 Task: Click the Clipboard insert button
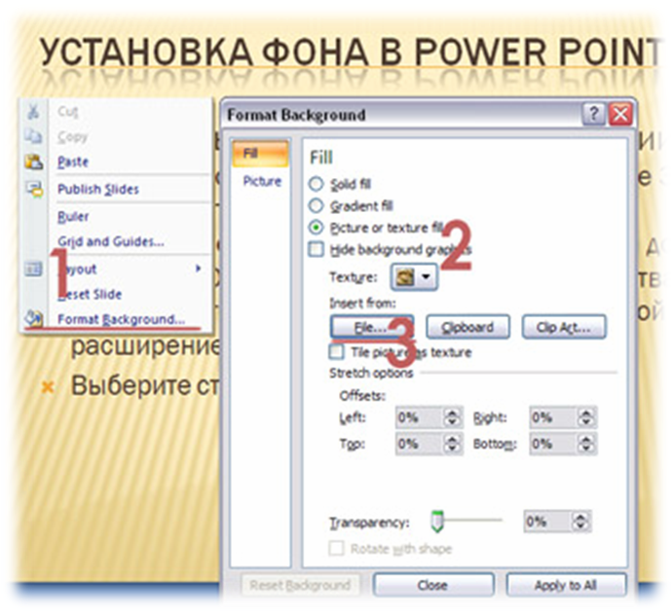click(x=467, y=327)
